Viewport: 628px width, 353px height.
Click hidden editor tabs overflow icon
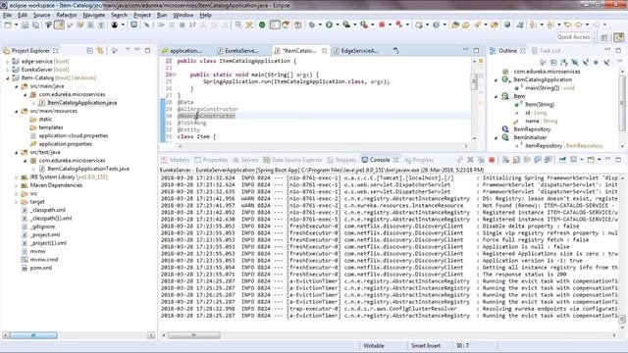click(x=395, y=50)
